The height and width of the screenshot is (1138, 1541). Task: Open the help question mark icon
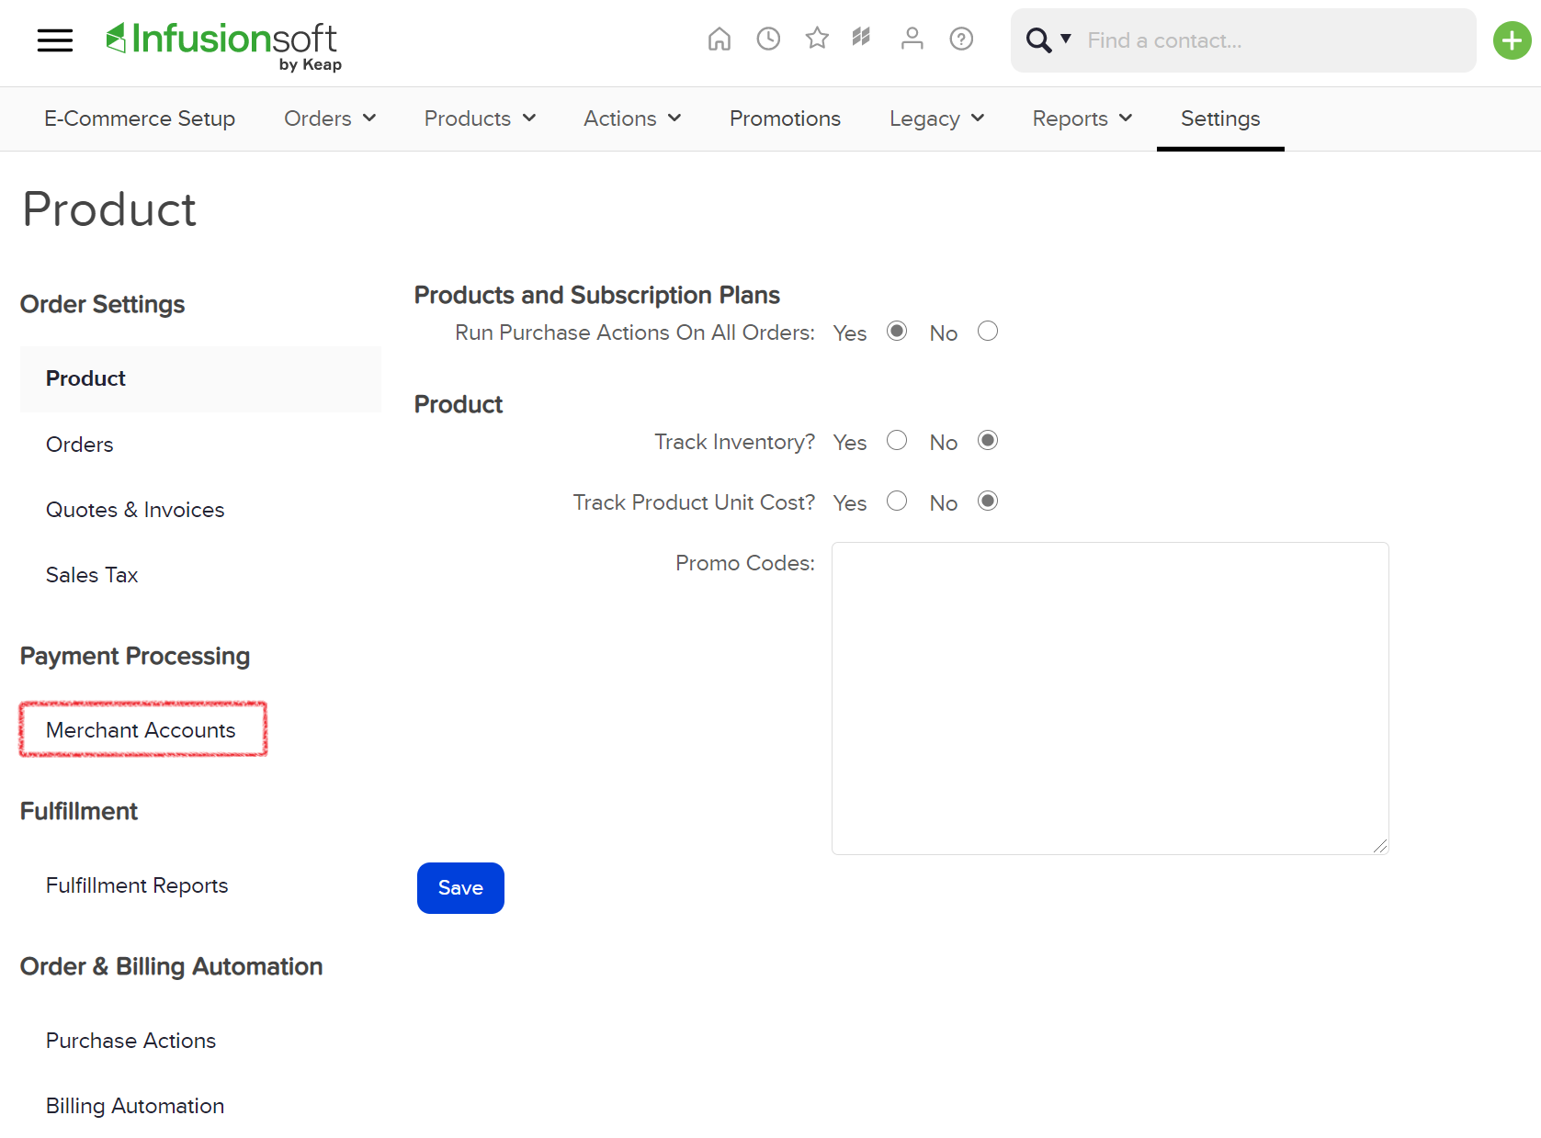click(961, 39)
